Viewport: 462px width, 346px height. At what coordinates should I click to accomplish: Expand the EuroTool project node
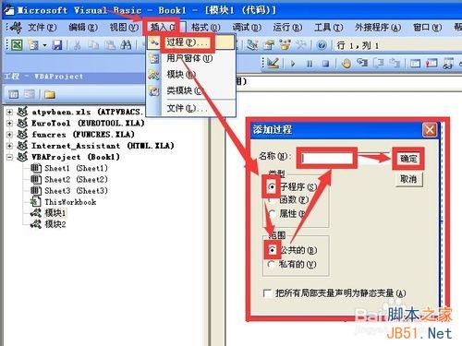tap(9, 124)
